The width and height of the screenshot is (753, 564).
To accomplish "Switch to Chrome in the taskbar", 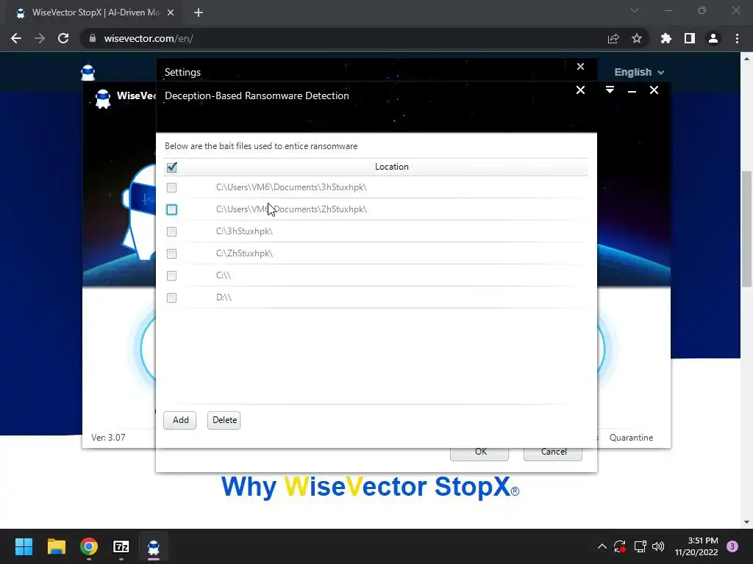I will click(x=89, y=546).
